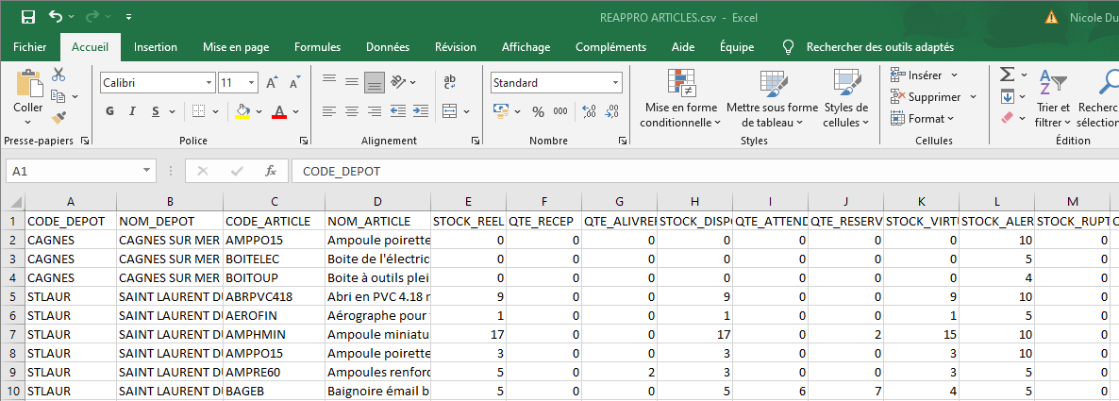Center cell text horizontally

(x=351, y=111)
